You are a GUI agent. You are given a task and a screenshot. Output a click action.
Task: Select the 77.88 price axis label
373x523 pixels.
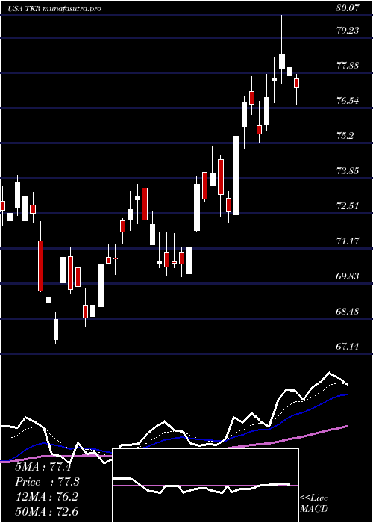[348, 66]
